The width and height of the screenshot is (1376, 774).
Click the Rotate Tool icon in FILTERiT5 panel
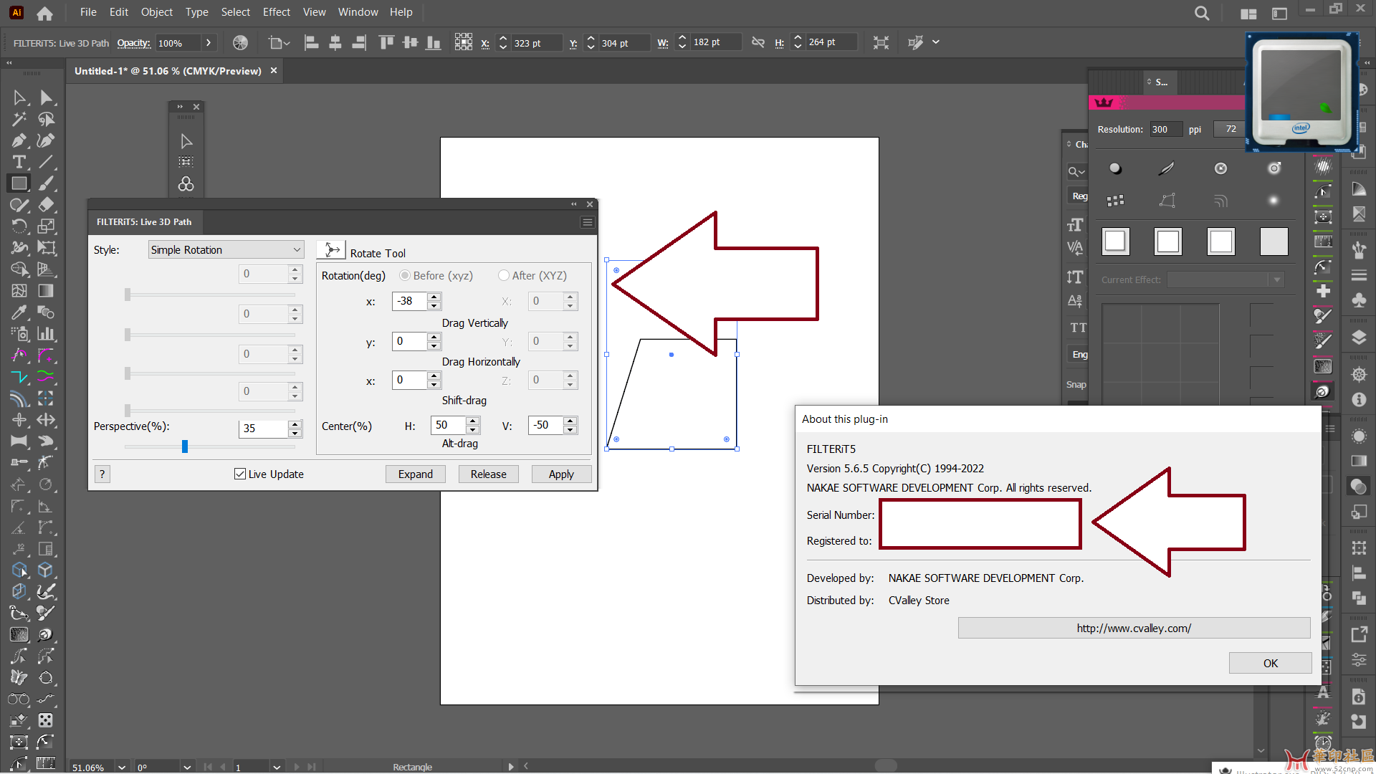332,250
